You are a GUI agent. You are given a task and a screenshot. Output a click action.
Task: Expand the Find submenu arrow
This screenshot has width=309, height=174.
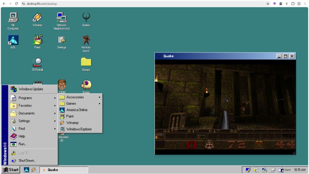click(55, 129)
